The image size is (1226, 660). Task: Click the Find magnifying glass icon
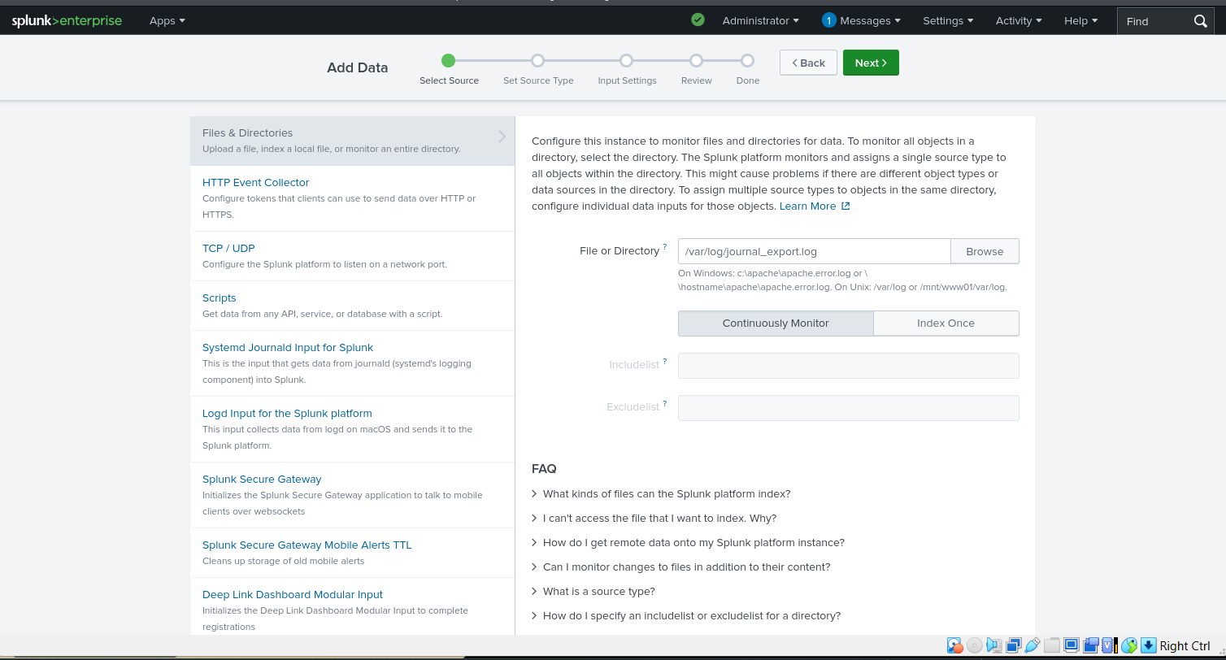click(x=1201, y=21)
